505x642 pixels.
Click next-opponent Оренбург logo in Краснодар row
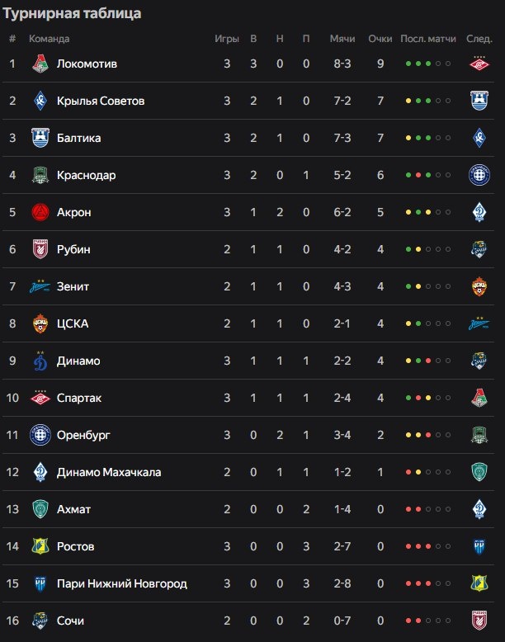tap(479, 175)
